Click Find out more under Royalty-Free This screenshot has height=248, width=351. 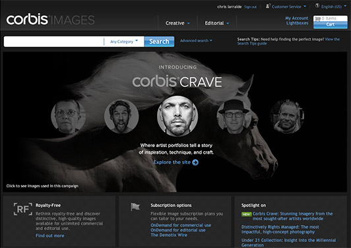(49, 235)
